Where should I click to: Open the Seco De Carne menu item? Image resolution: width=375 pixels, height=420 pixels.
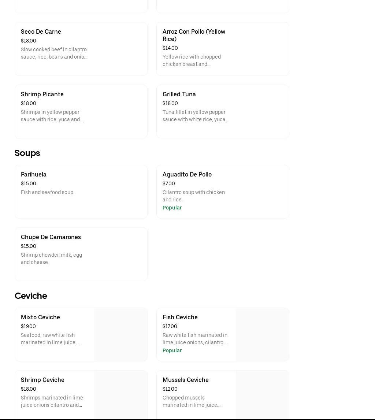81,49
